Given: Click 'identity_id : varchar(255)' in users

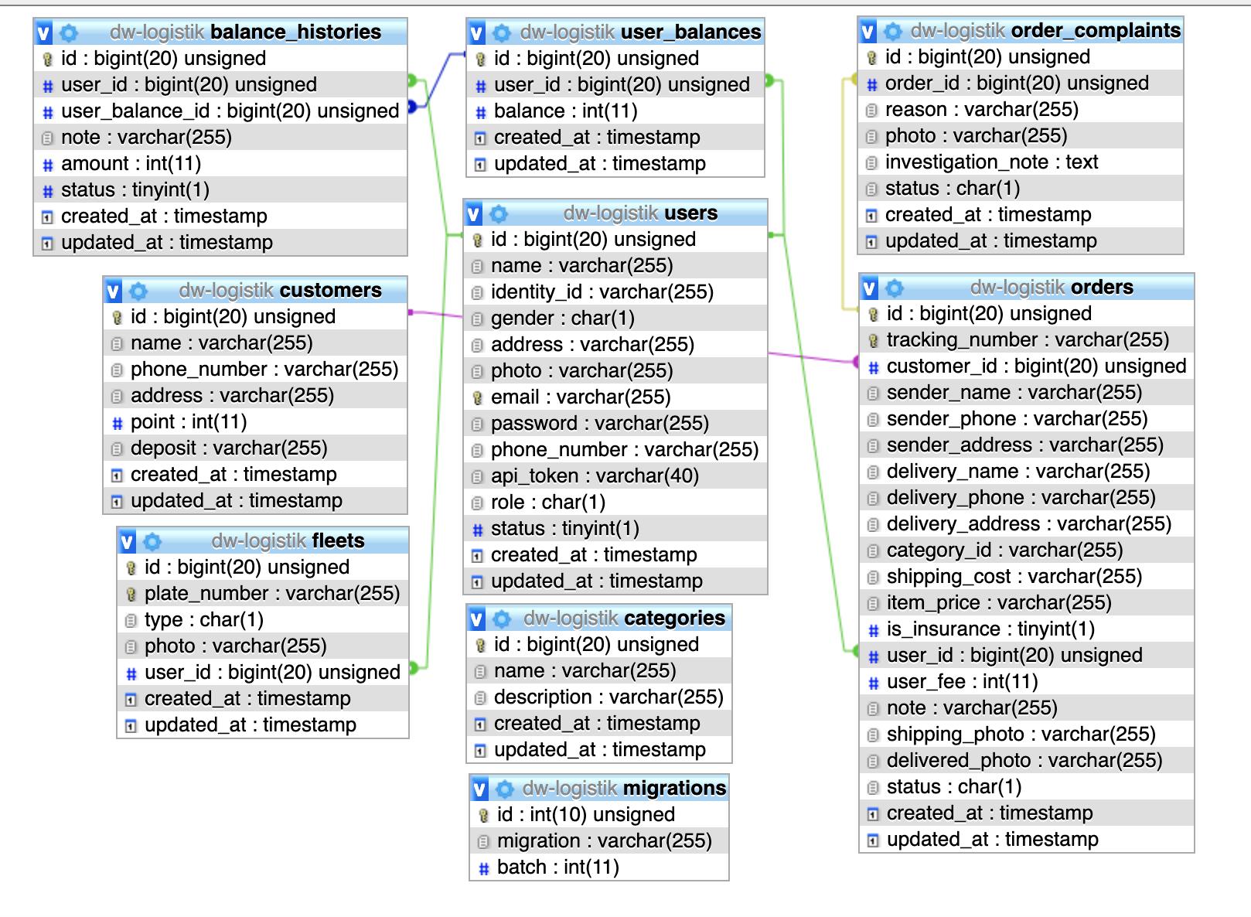Looking at the screenshot, I should pyautogui.click(x=602, y=292).
